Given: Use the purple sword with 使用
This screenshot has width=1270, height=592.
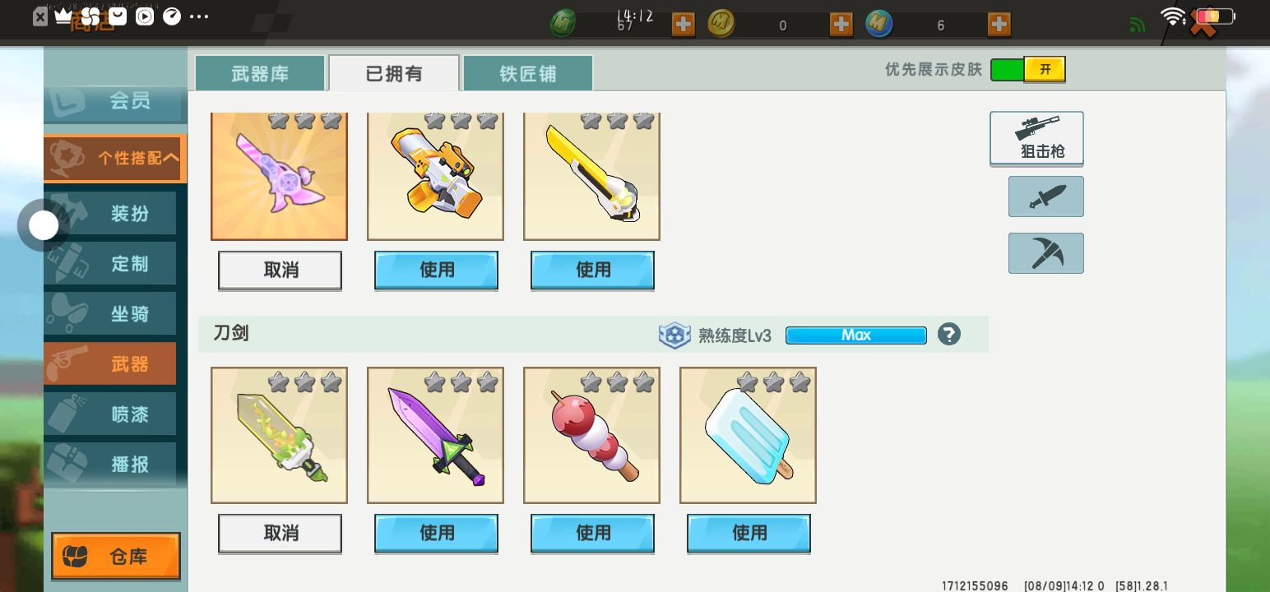Looking at the screenshot, I should pos(436,534).
